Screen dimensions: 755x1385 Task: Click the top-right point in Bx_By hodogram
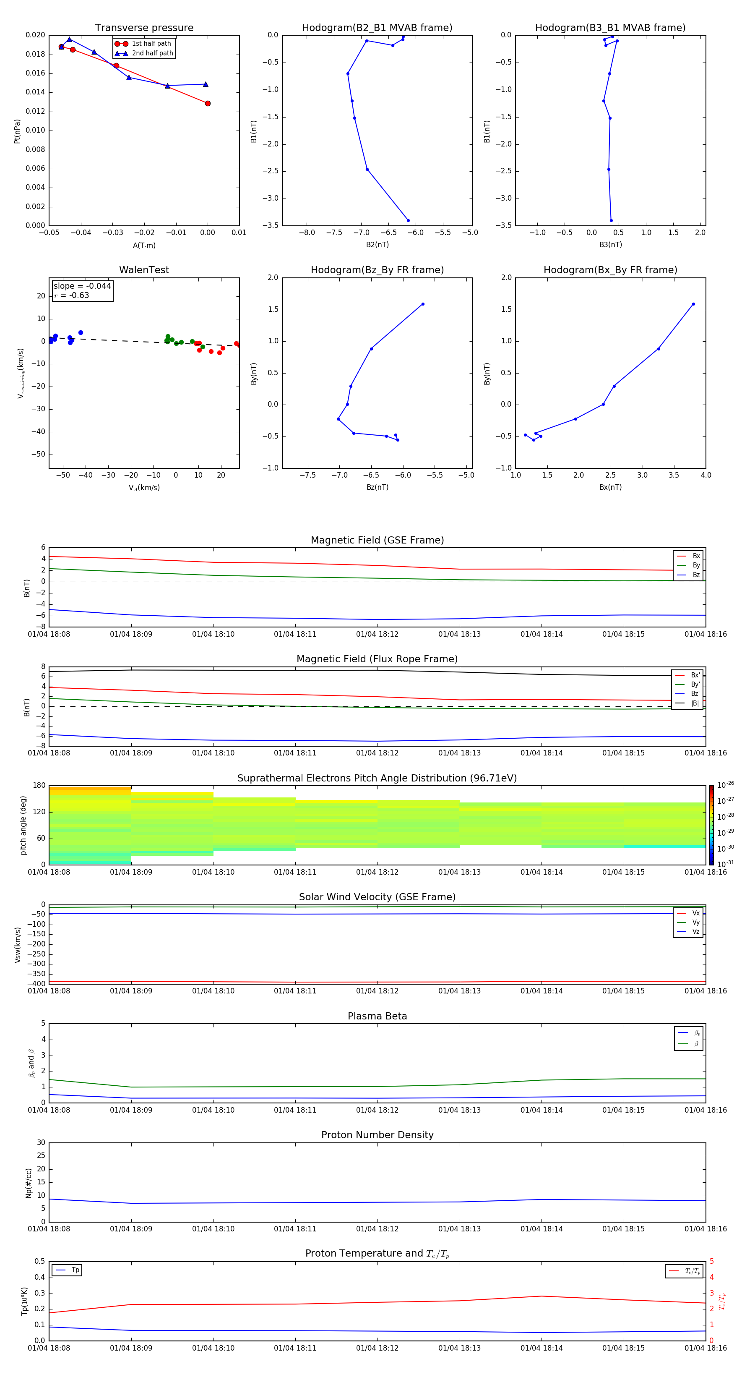tap(693, 304)
